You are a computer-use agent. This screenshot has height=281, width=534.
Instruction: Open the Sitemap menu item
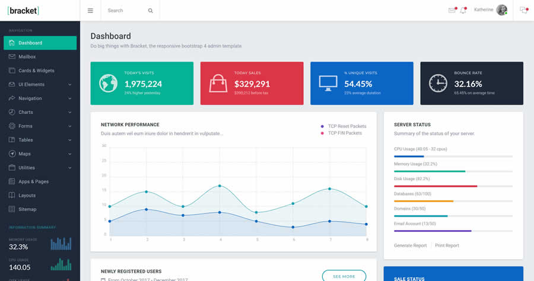[x=40, y=209]
